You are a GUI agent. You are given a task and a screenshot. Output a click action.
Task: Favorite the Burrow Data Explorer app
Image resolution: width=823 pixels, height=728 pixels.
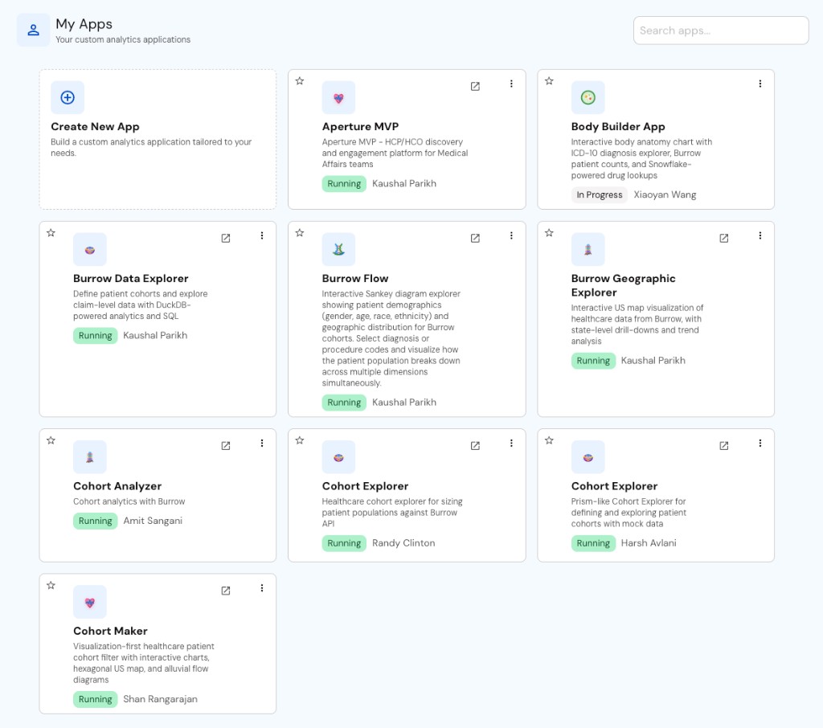[51, 232]
